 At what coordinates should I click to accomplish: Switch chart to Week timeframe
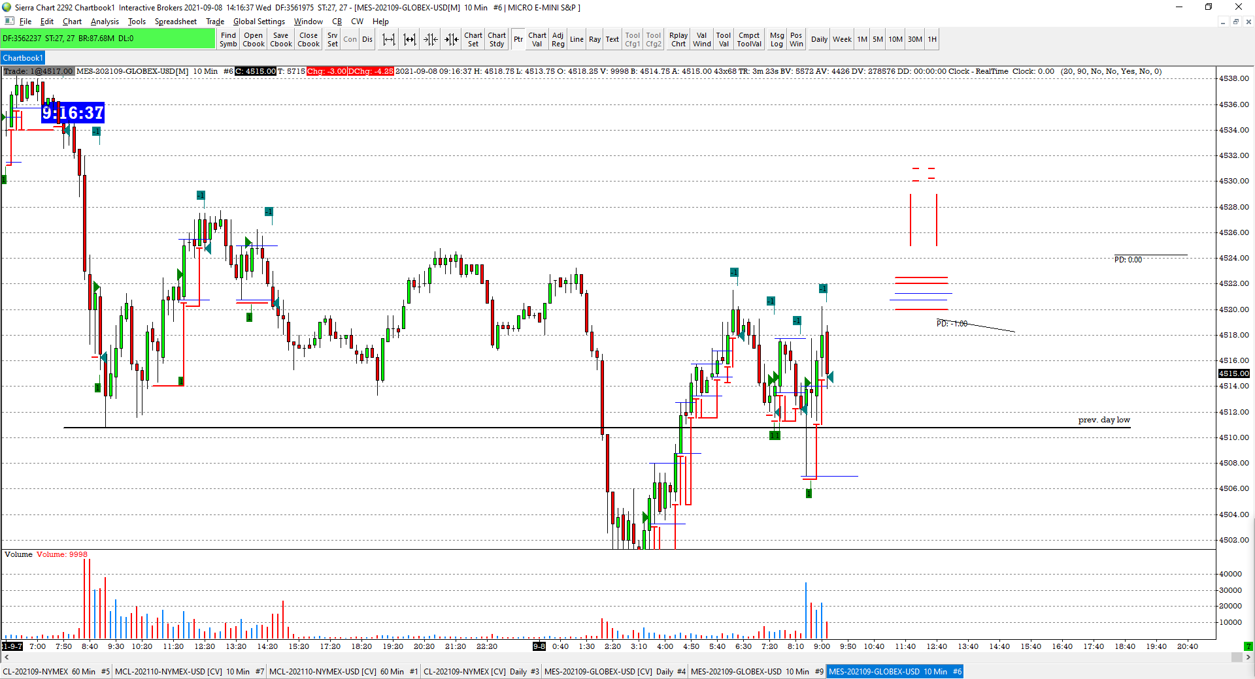pyautogui.click(x=842, y=39)
